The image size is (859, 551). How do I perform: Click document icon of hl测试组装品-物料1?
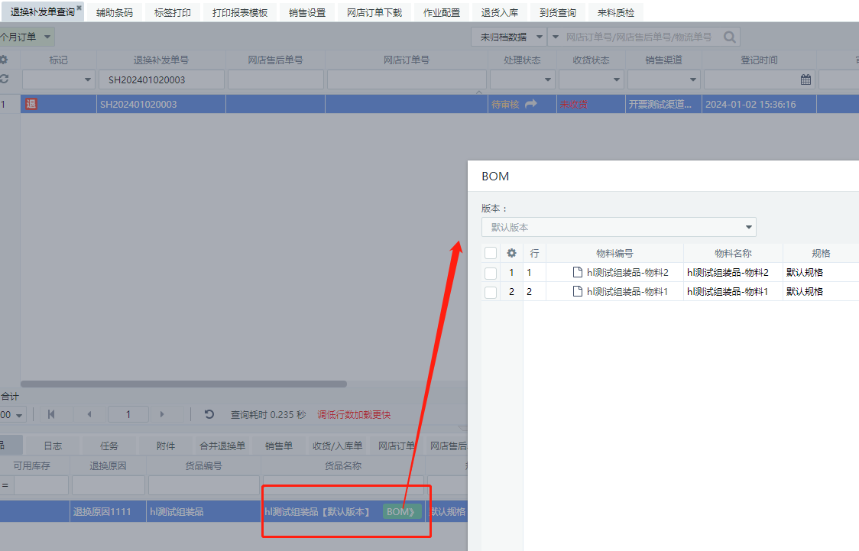[578, 291]
